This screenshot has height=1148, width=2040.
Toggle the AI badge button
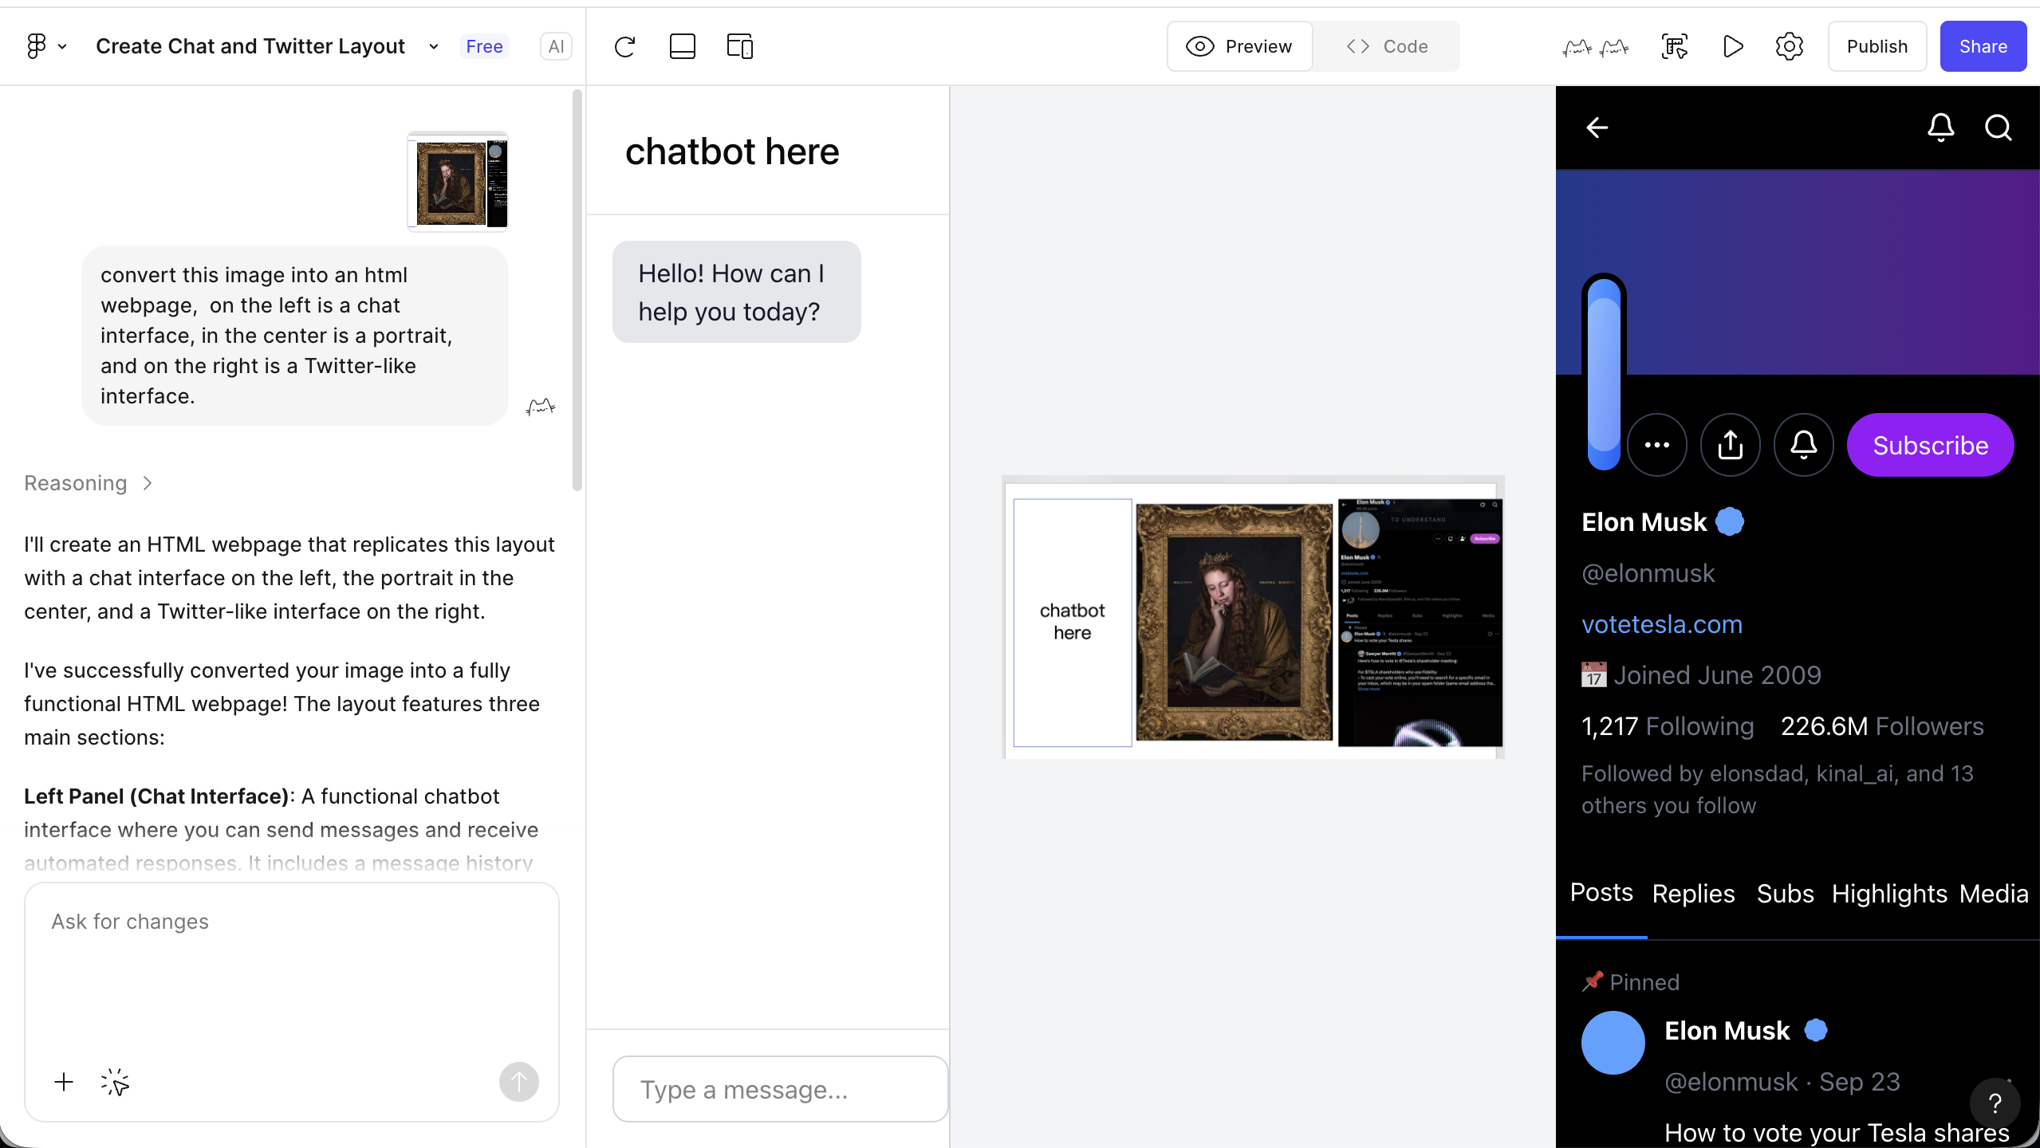coord(556,47)
